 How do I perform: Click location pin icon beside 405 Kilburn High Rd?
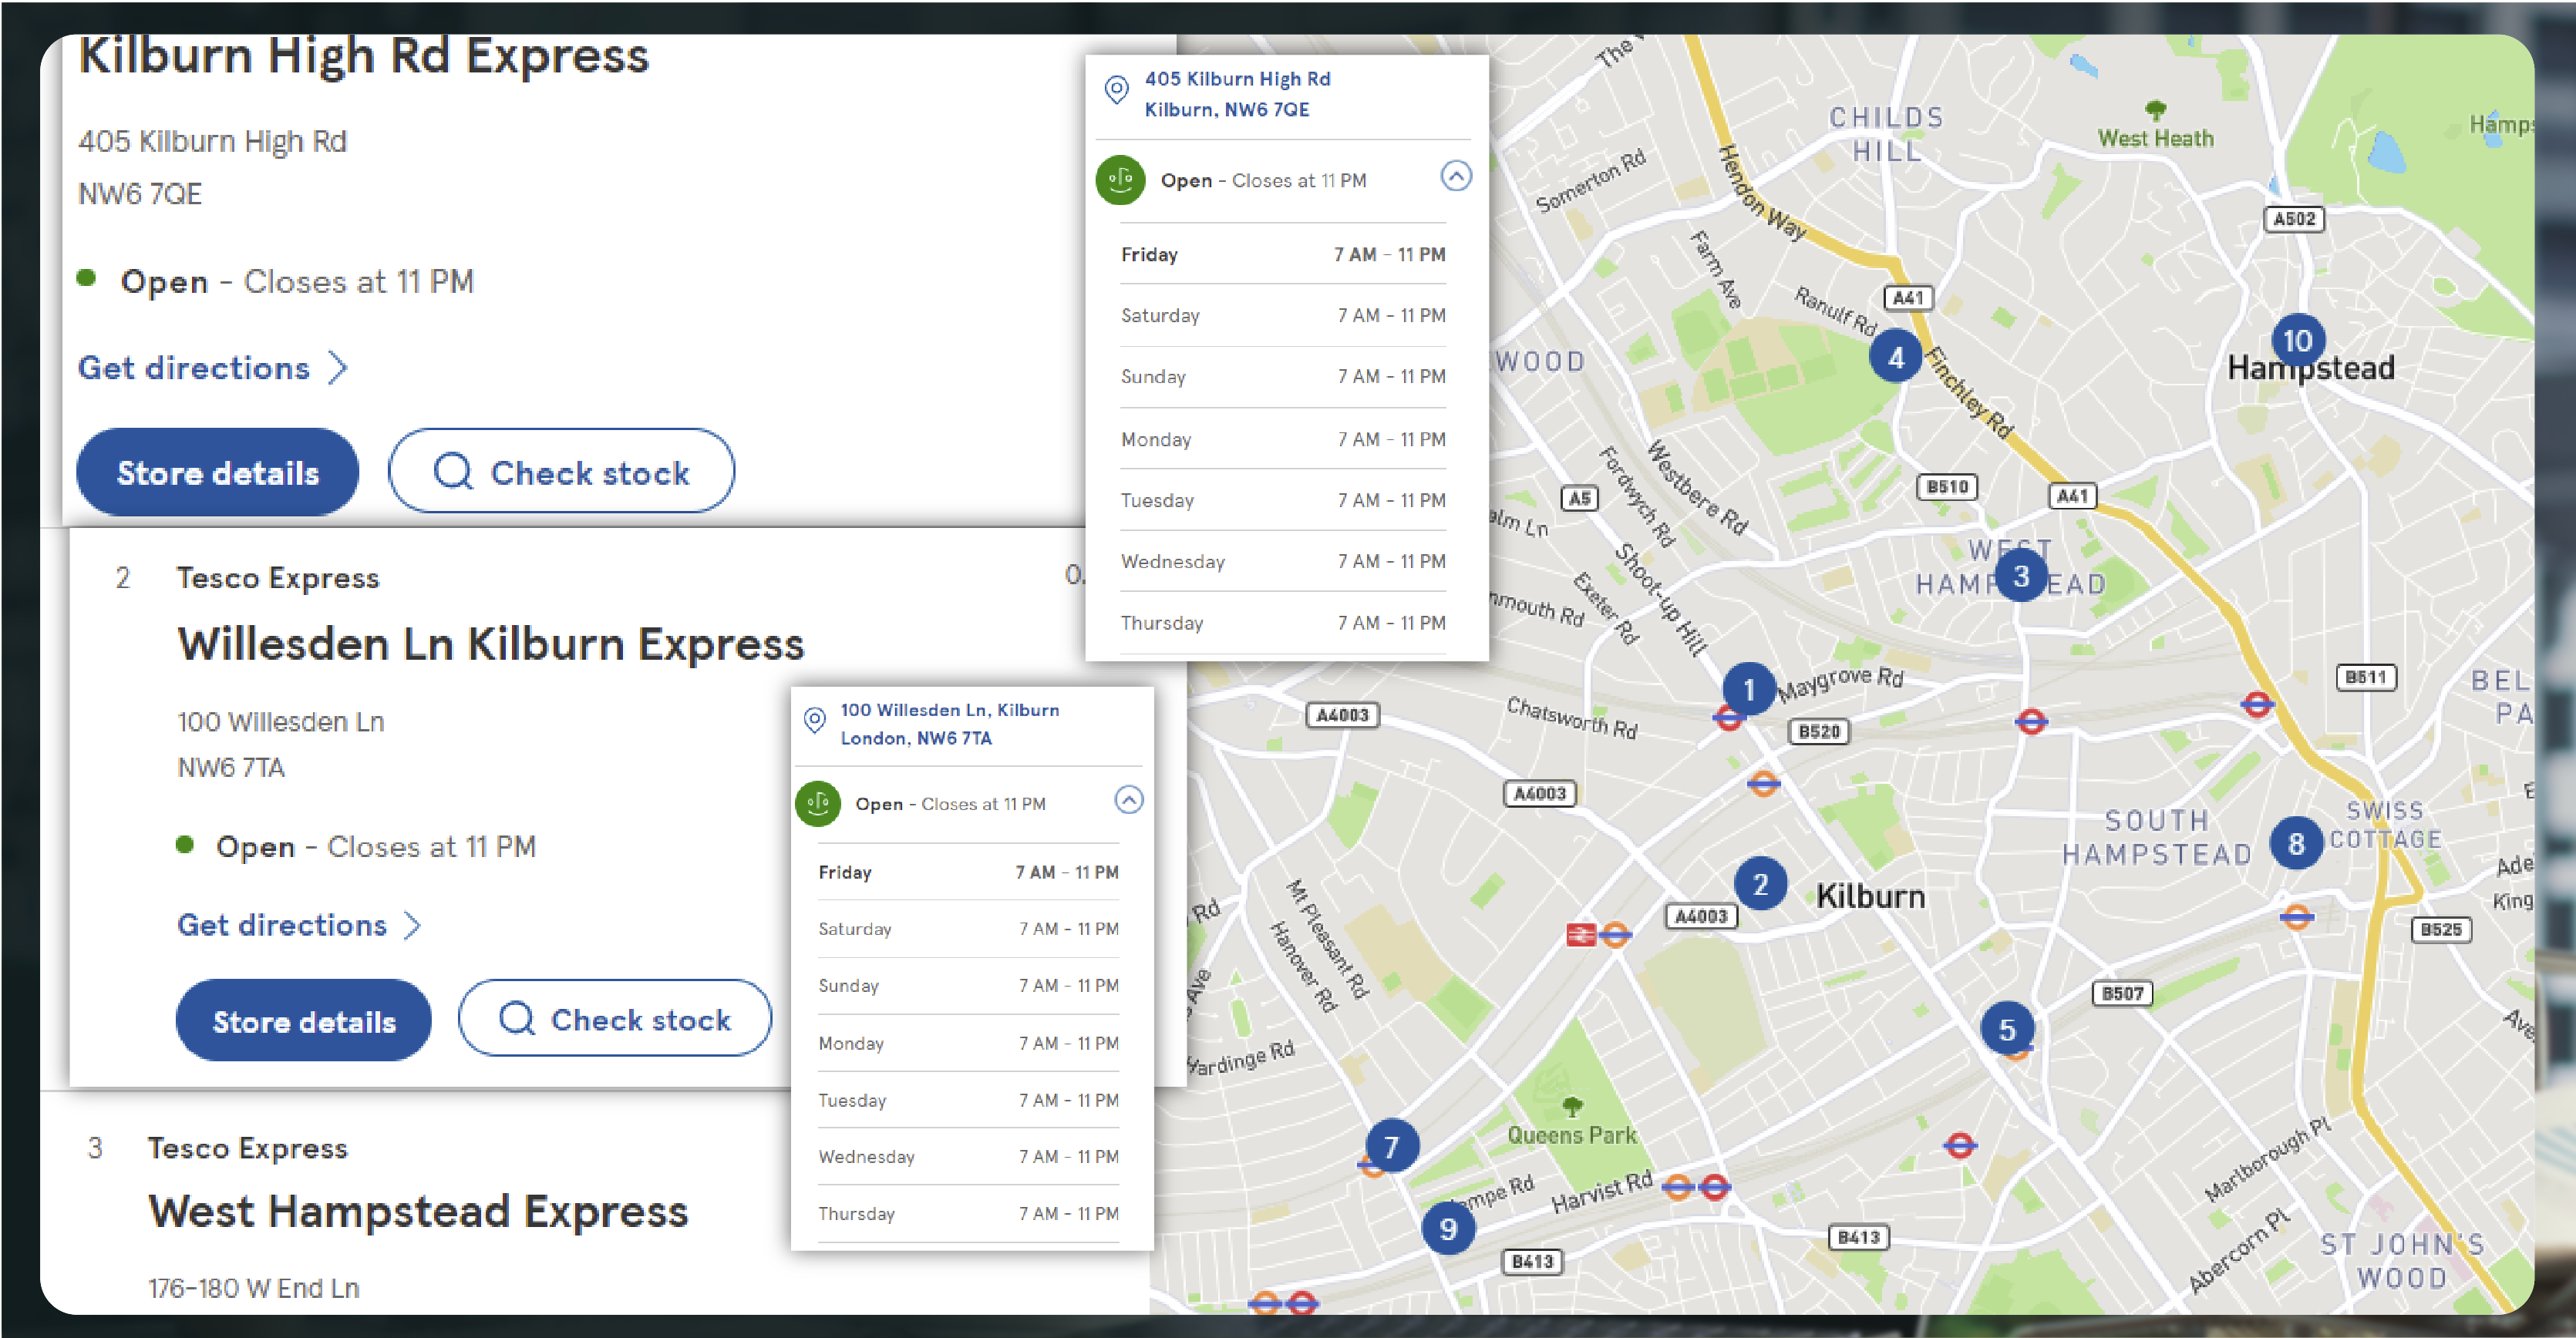click(1116, 90)
